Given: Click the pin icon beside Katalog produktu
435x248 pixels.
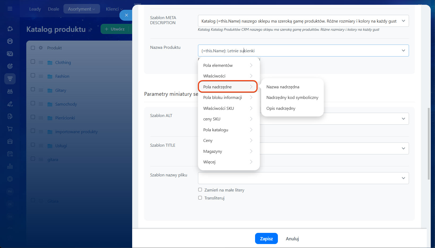Looking at the screenshot, I should click(x=90, y=30).
